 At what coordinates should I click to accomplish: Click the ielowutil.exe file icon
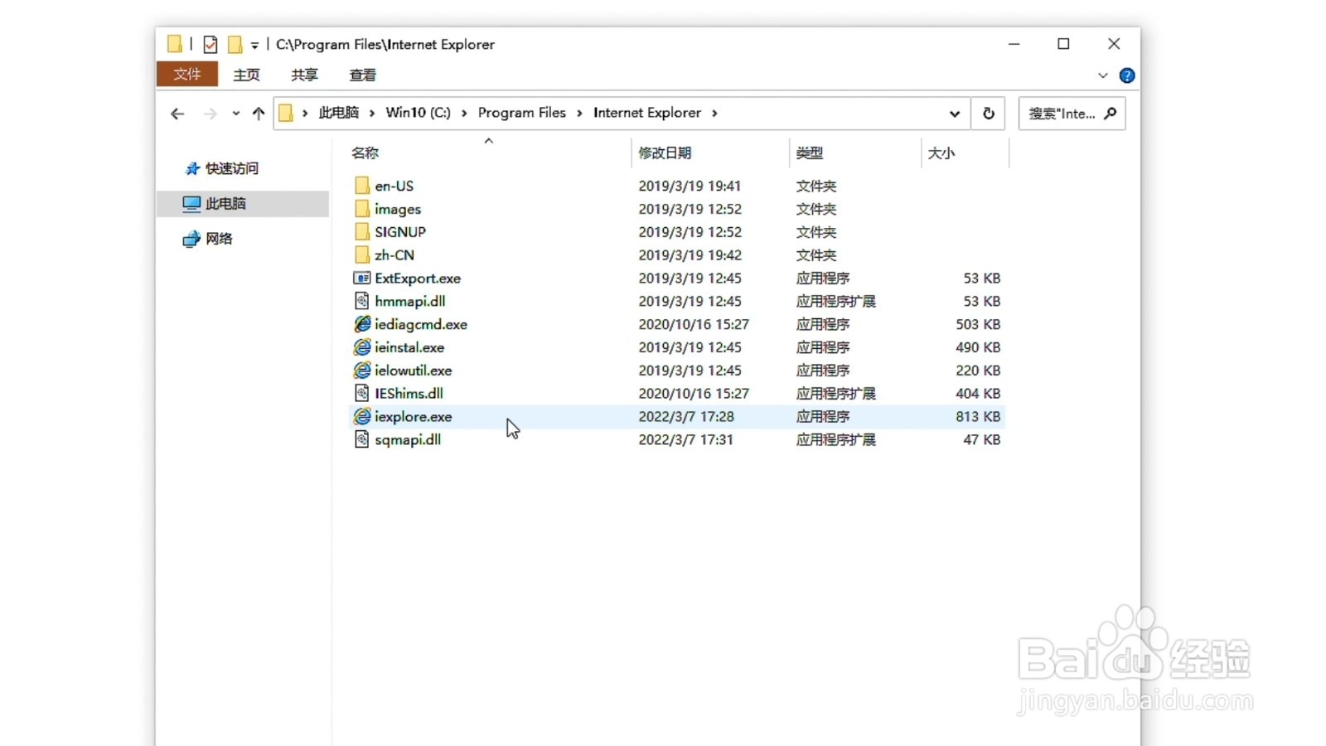(362, 371)
